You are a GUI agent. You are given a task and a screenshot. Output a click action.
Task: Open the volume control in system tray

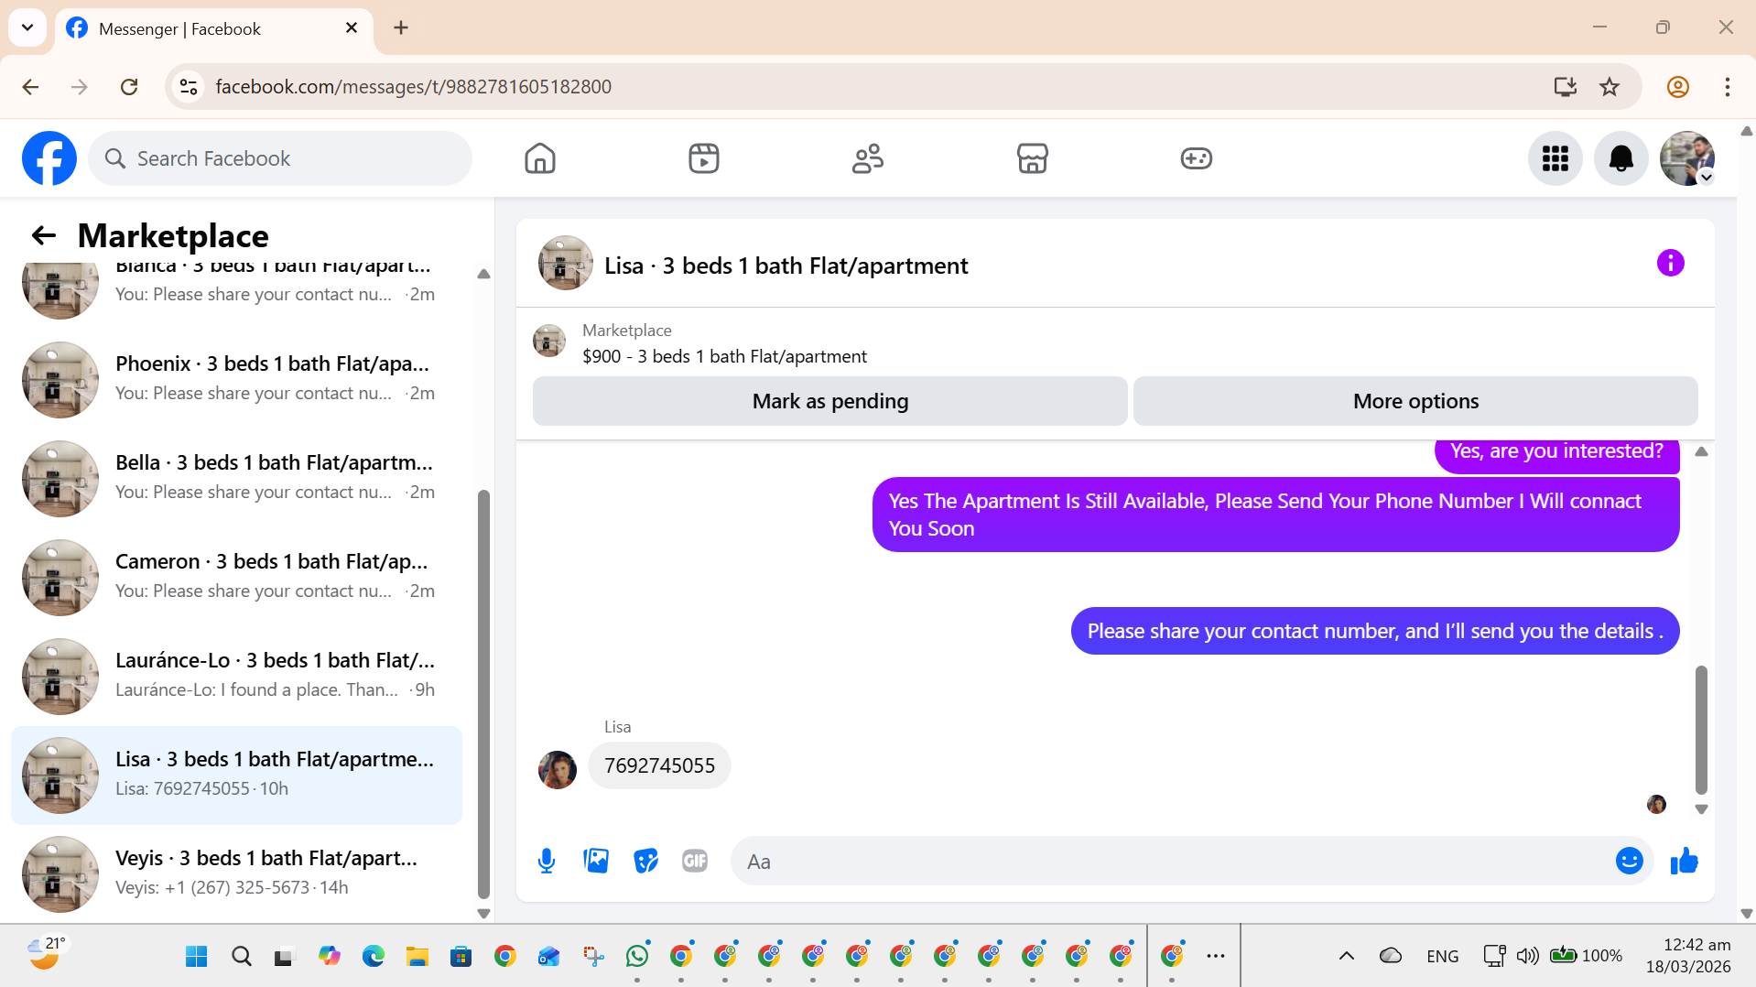point(1527,956)
